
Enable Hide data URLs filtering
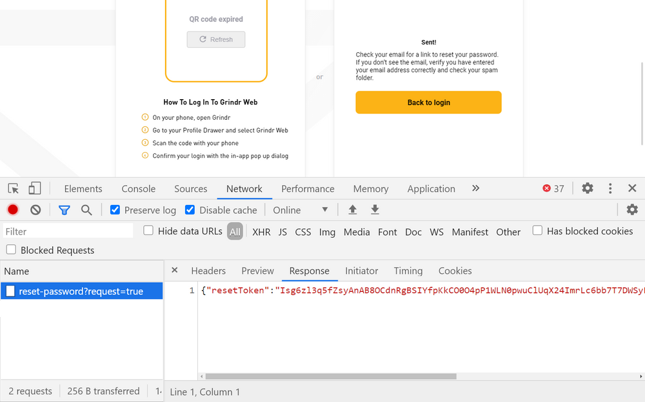point(148,231)
